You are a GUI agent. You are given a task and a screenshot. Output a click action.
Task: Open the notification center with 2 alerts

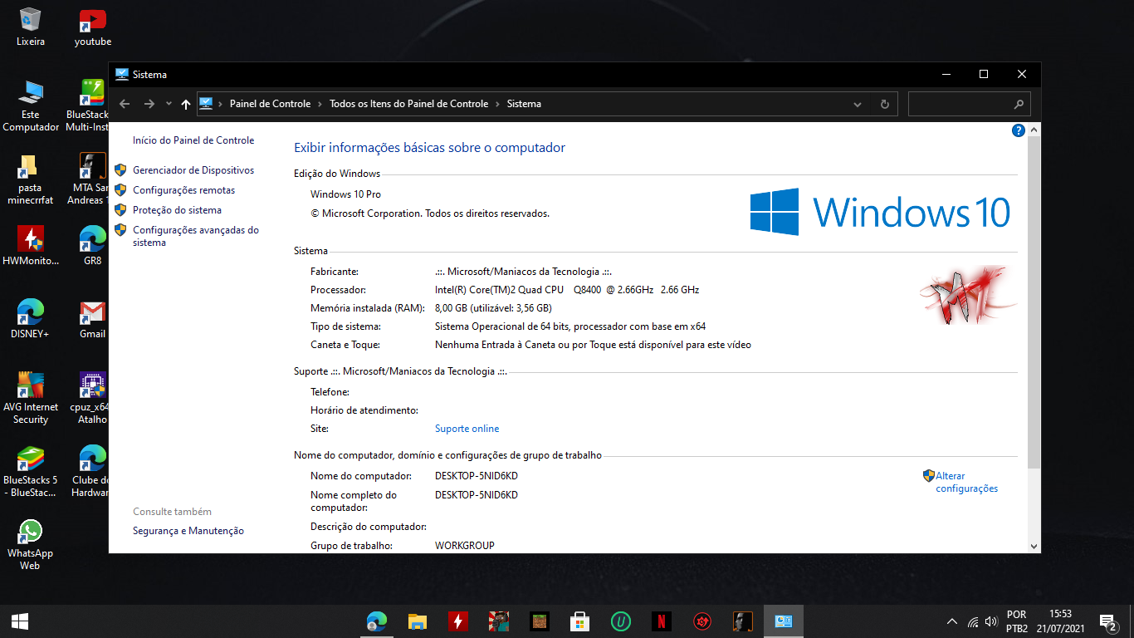[1107, 621]
